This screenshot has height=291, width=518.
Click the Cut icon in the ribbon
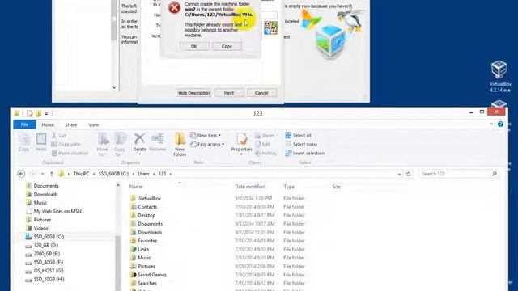pyautogui.click(x=59, y=135)
